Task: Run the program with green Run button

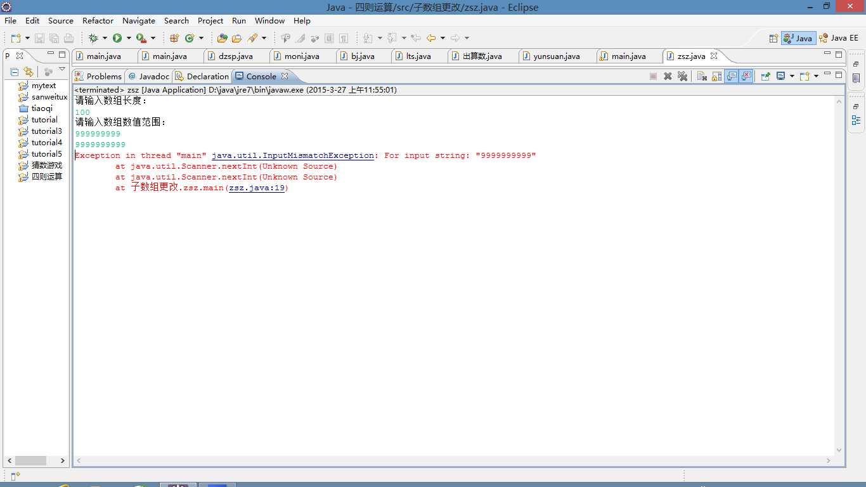Action: (117, 39)
